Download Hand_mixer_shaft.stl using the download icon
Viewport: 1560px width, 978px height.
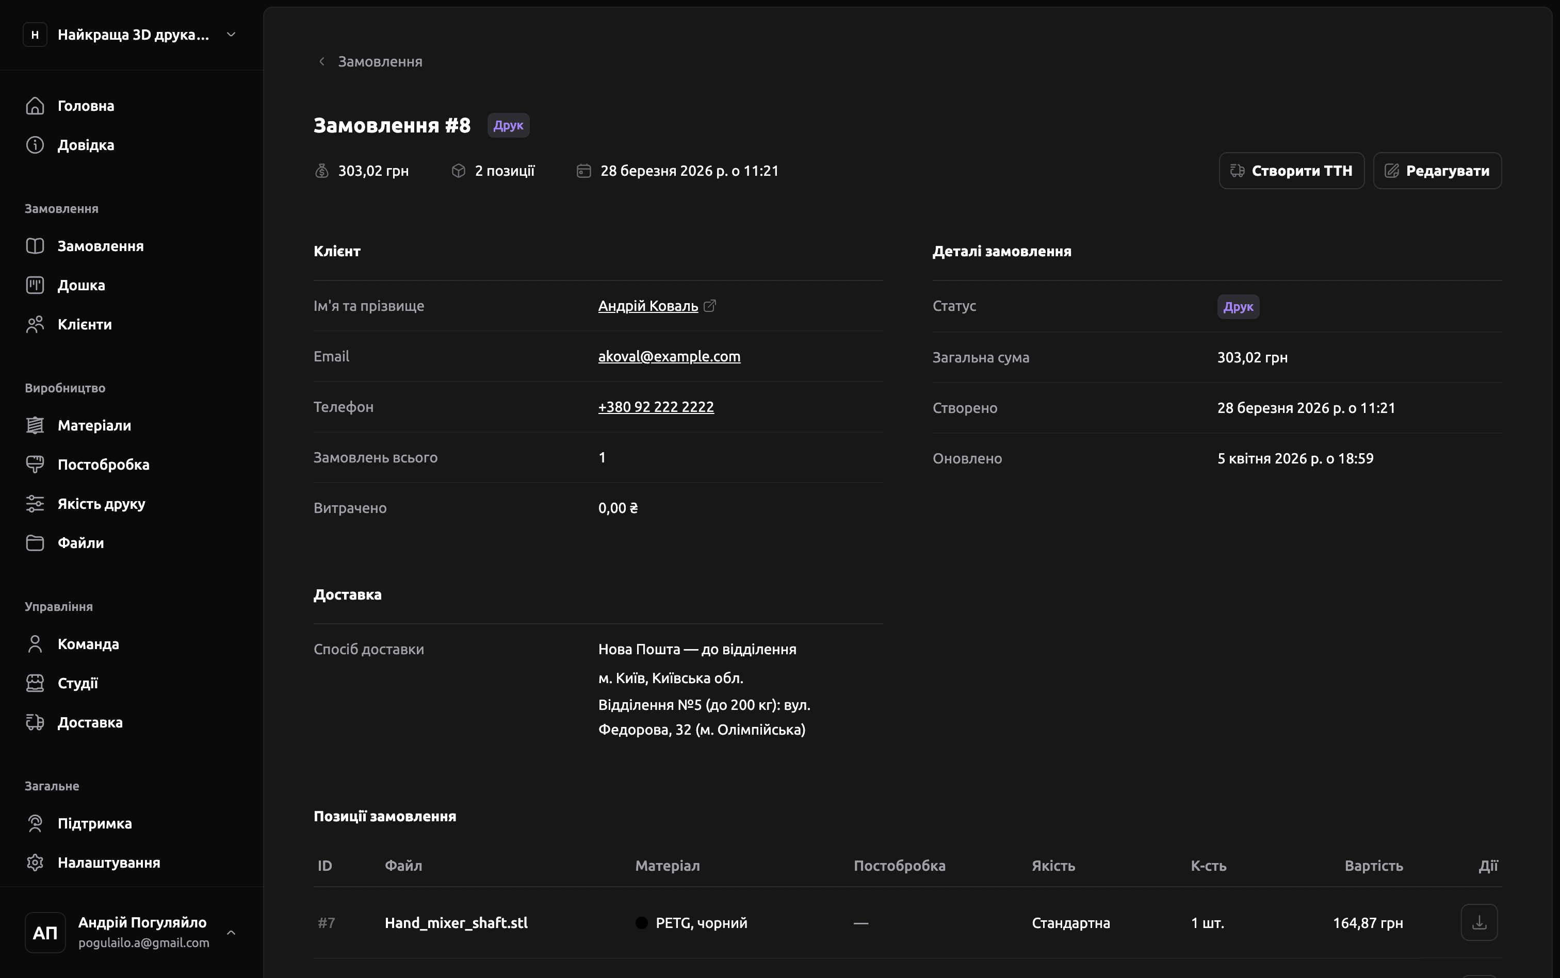(1478, 922)
